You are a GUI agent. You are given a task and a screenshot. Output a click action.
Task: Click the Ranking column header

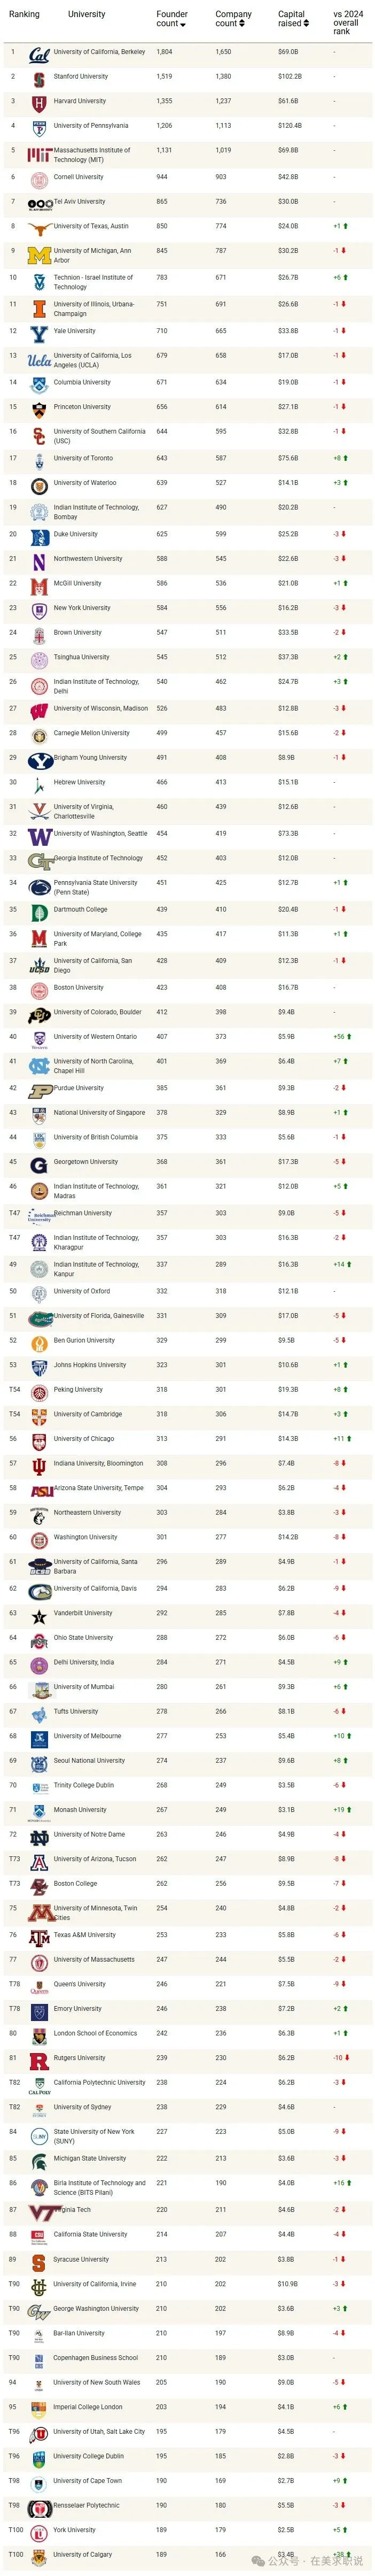(24, 15)
